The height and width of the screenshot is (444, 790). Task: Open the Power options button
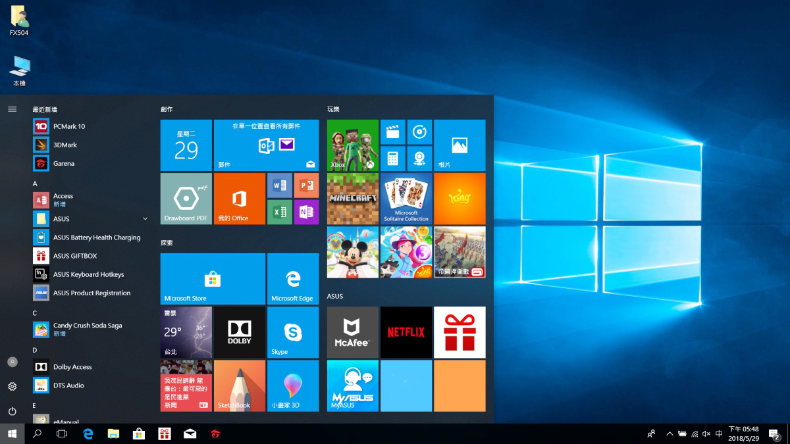pyautogui.click(x=12, y=411)
